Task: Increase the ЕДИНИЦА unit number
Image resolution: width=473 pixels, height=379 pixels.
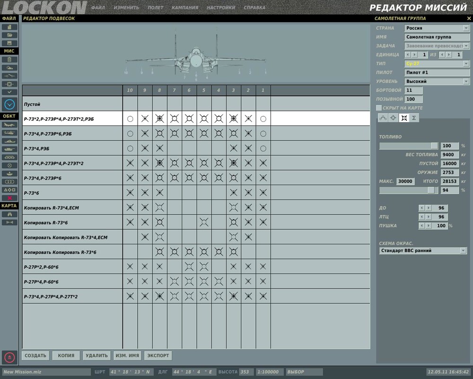Action: tap(414, 54)
